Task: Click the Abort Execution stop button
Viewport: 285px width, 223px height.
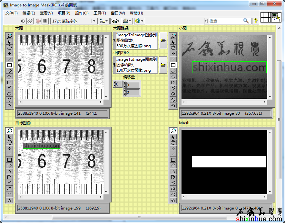Action: (x=38, y=21)
